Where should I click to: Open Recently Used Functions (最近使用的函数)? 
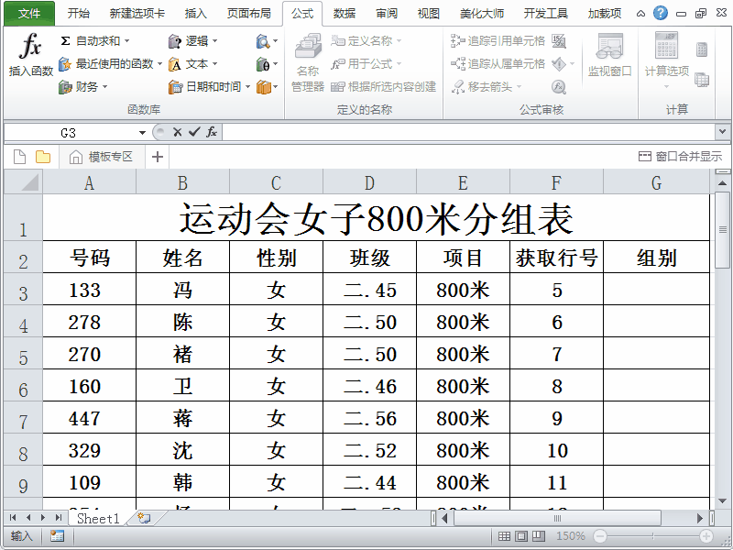pos(106,63)
